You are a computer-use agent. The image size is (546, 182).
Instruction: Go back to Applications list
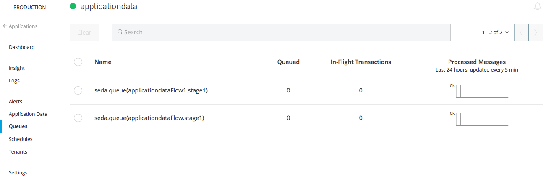pos(20,26)
